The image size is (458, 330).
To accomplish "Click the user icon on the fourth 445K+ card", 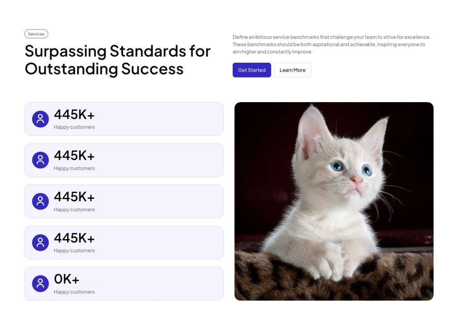I will pyautogui.click(x=40, y=242).
